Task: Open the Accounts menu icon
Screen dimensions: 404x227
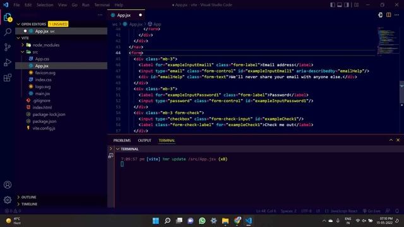Action: [8, 185]
